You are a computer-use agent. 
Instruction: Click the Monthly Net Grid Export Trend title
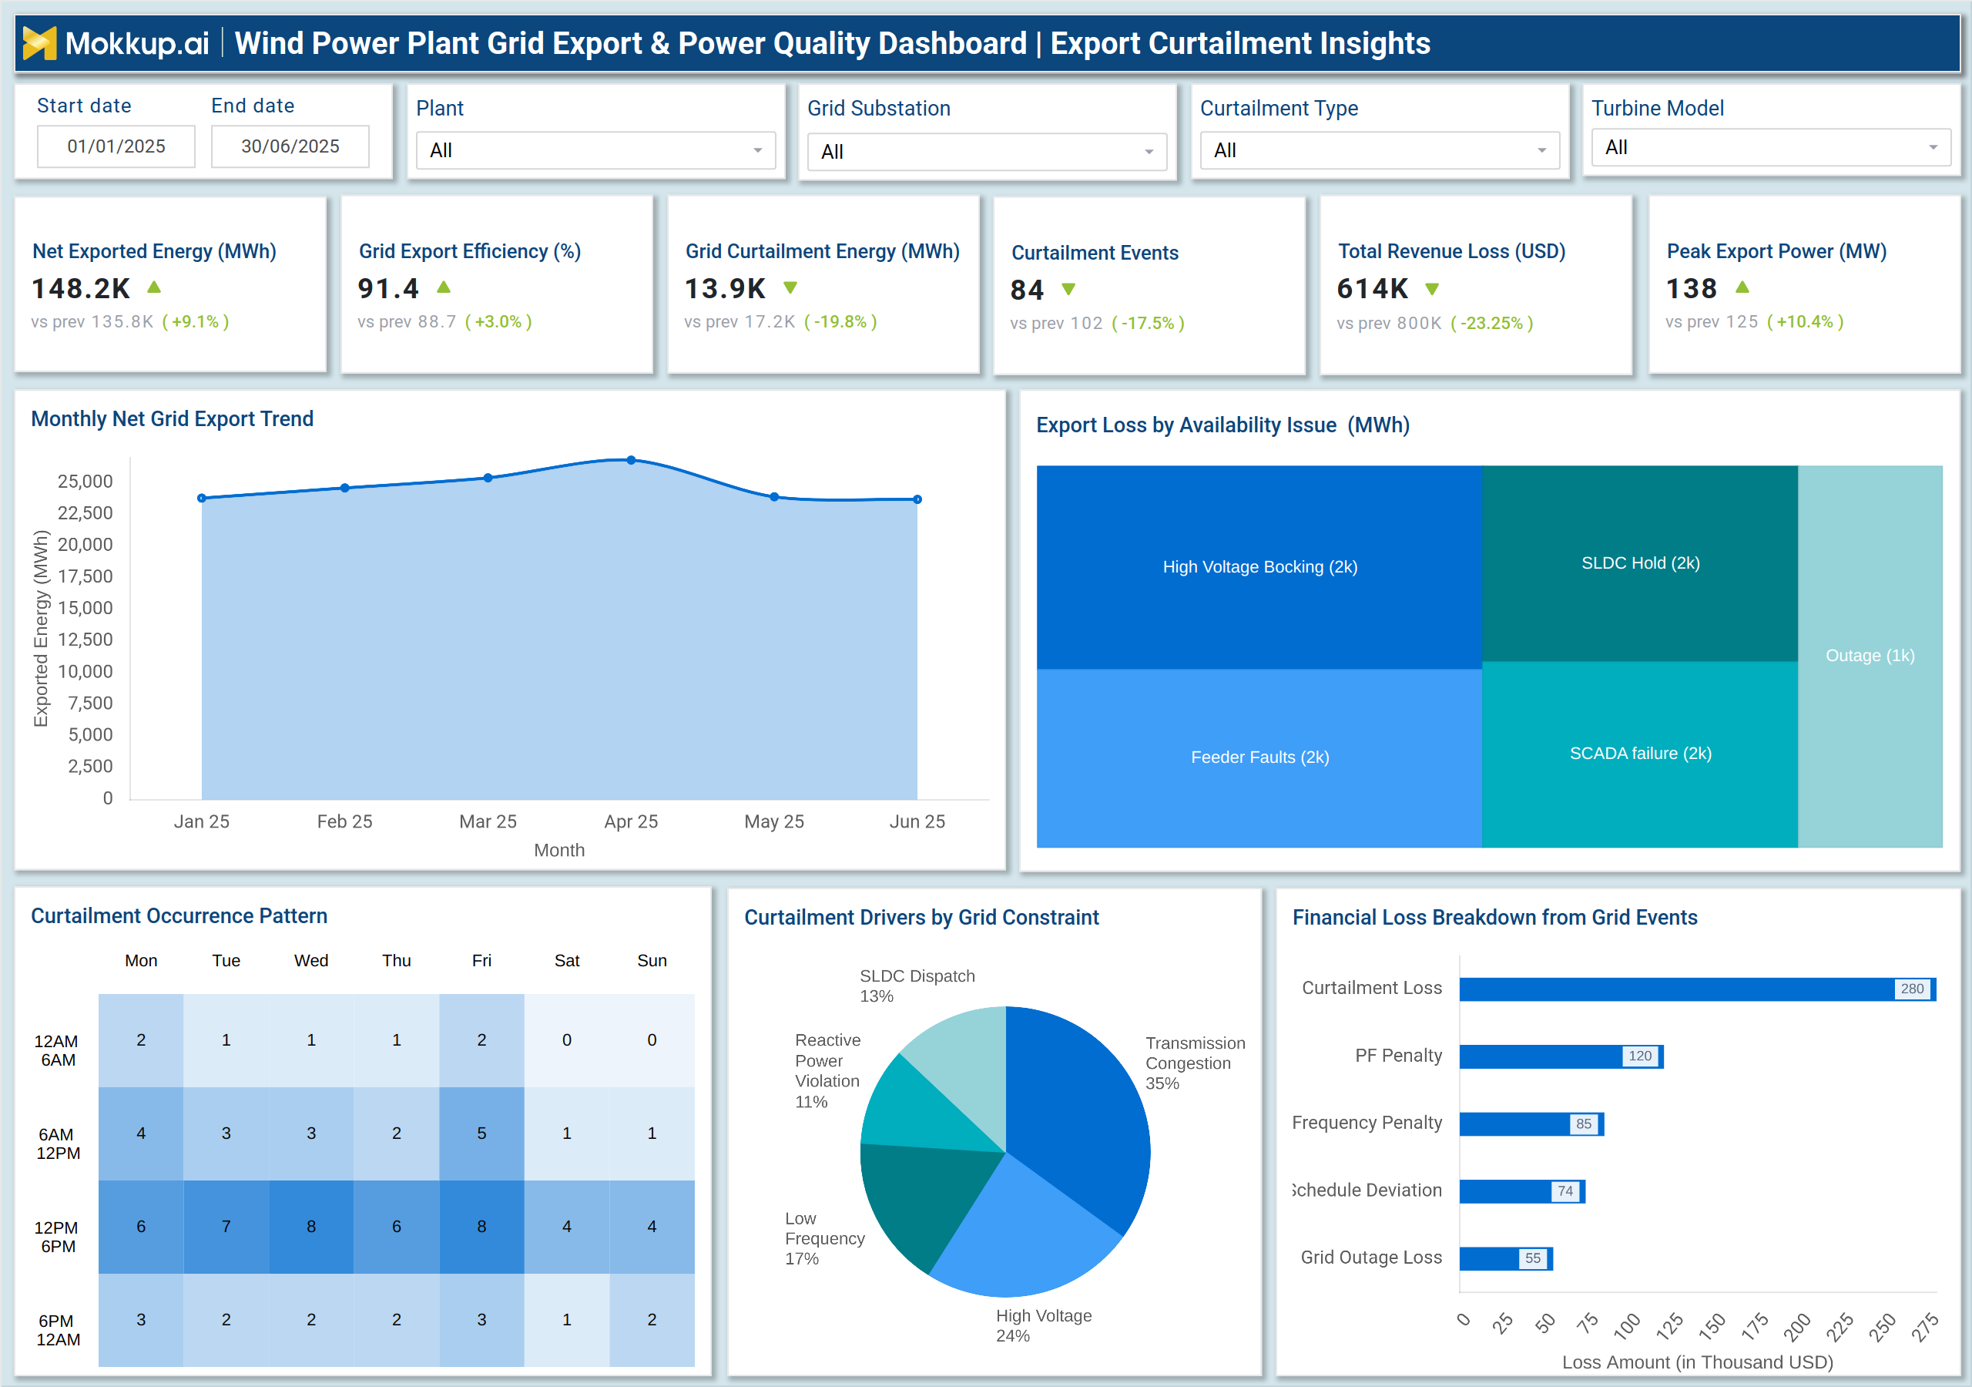pos(172,419)
